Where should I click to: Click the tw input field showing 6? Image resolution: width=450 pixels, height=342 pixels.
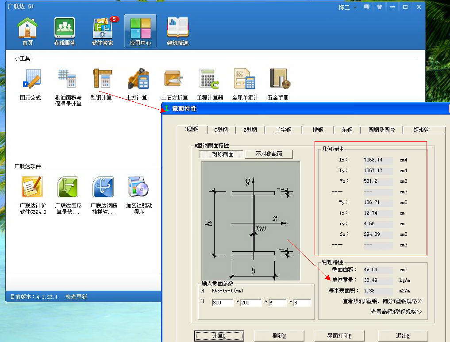277,303
